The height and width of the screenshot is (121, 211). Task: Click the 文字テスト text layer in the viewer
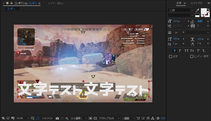coord(83,89)
